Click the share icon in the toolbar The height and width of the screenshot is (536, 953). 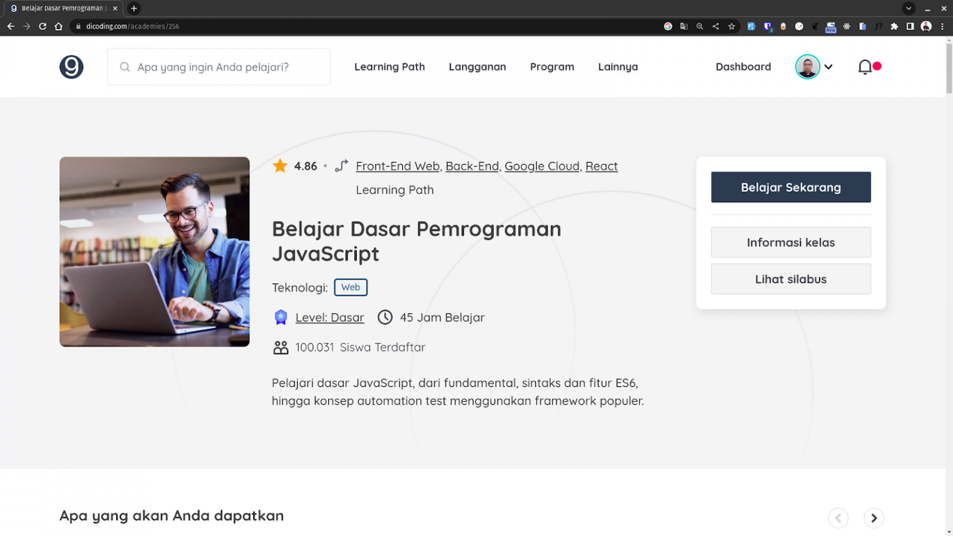(x=715, y=27)
